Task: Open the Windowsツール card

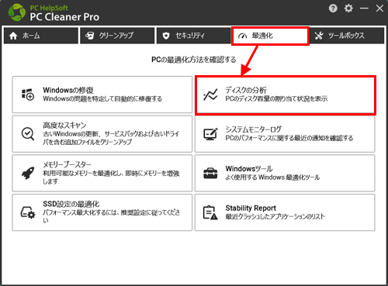Action: (x=285, y=173)
